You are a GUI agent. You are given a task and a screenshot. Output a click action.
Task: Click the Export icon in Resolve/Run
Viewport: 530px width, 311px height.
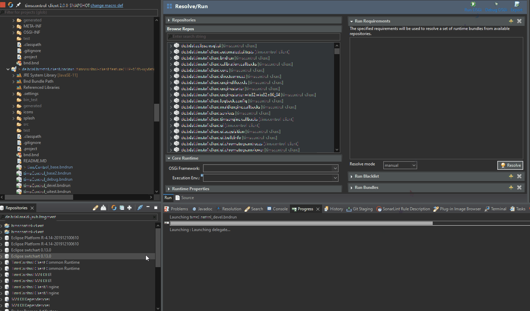pyautogui.click(x=517, y=4)
